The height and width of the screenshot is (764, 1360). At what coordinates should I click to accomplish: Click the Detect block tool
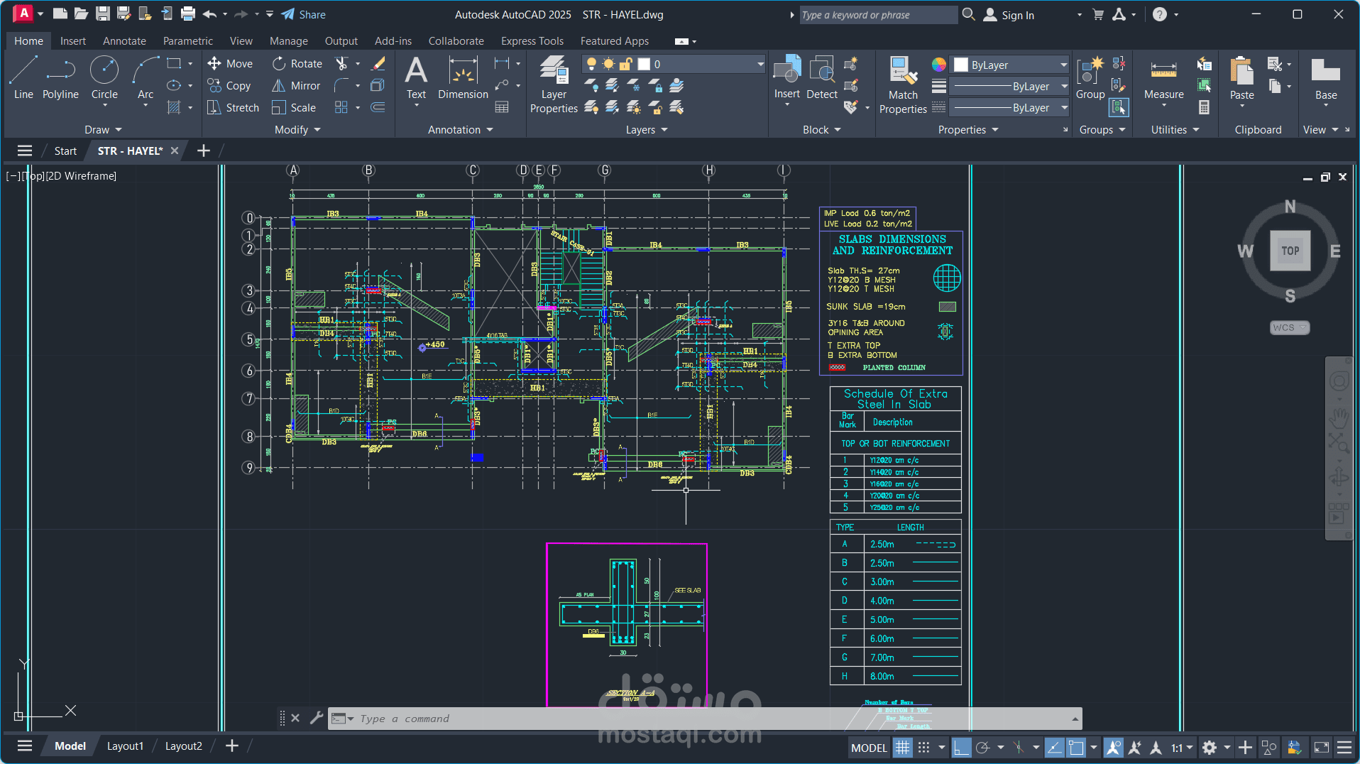(822, 78)
